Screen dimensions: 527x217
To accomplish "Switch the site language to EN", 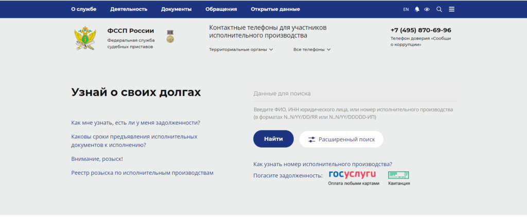I will (406, 9).
